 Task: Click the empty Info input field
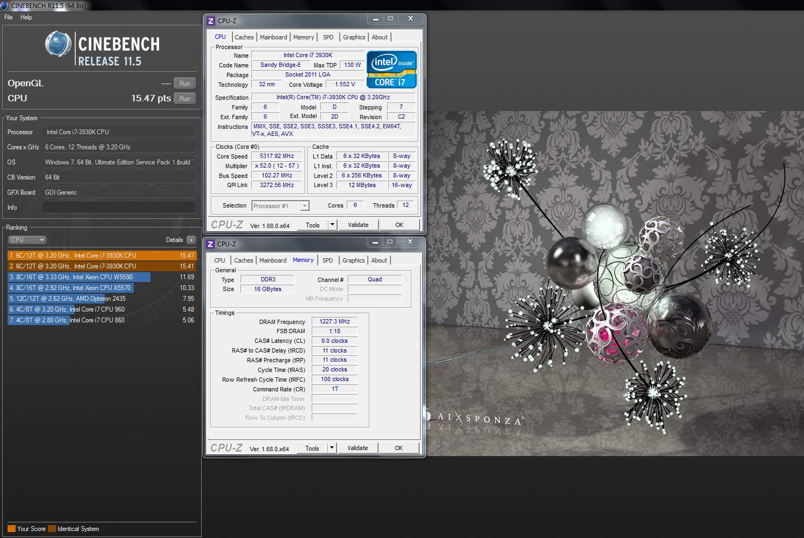point(119,208)
